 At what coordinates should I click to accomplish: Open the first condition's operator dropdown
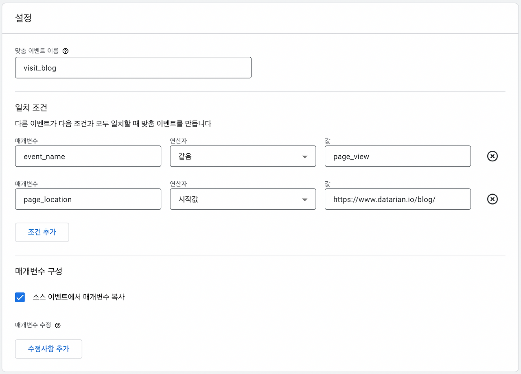pos(243,156)
